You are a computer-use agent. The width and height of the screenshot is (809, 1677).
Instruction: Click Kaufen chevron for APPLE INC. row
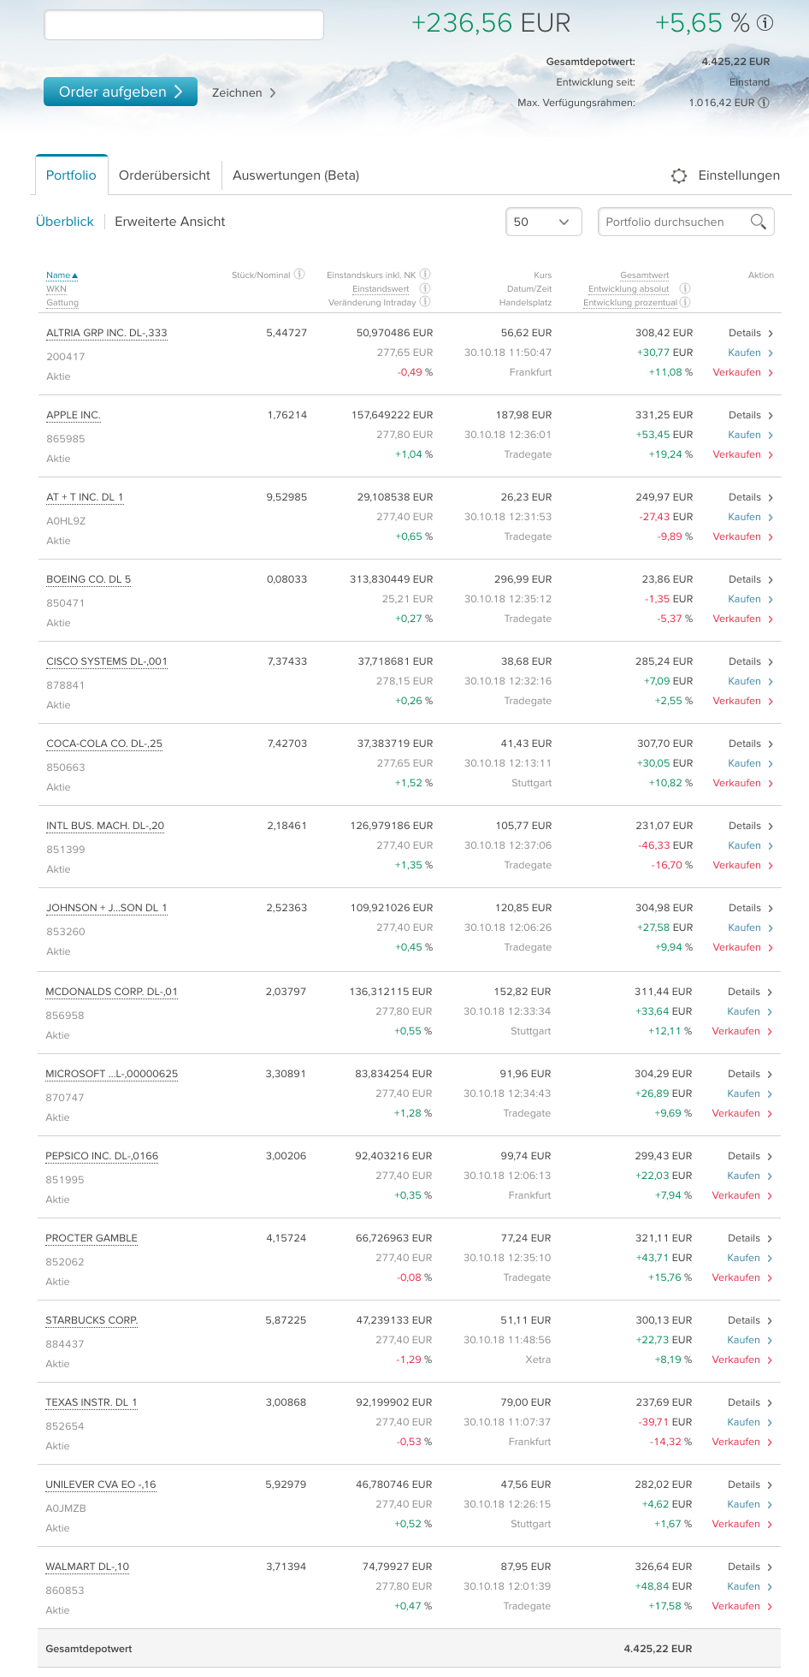tap(771, 436)
